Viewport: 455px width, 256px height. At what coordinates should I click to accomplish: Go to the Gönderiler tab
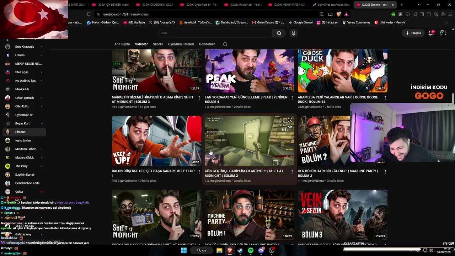click(207, 44)
